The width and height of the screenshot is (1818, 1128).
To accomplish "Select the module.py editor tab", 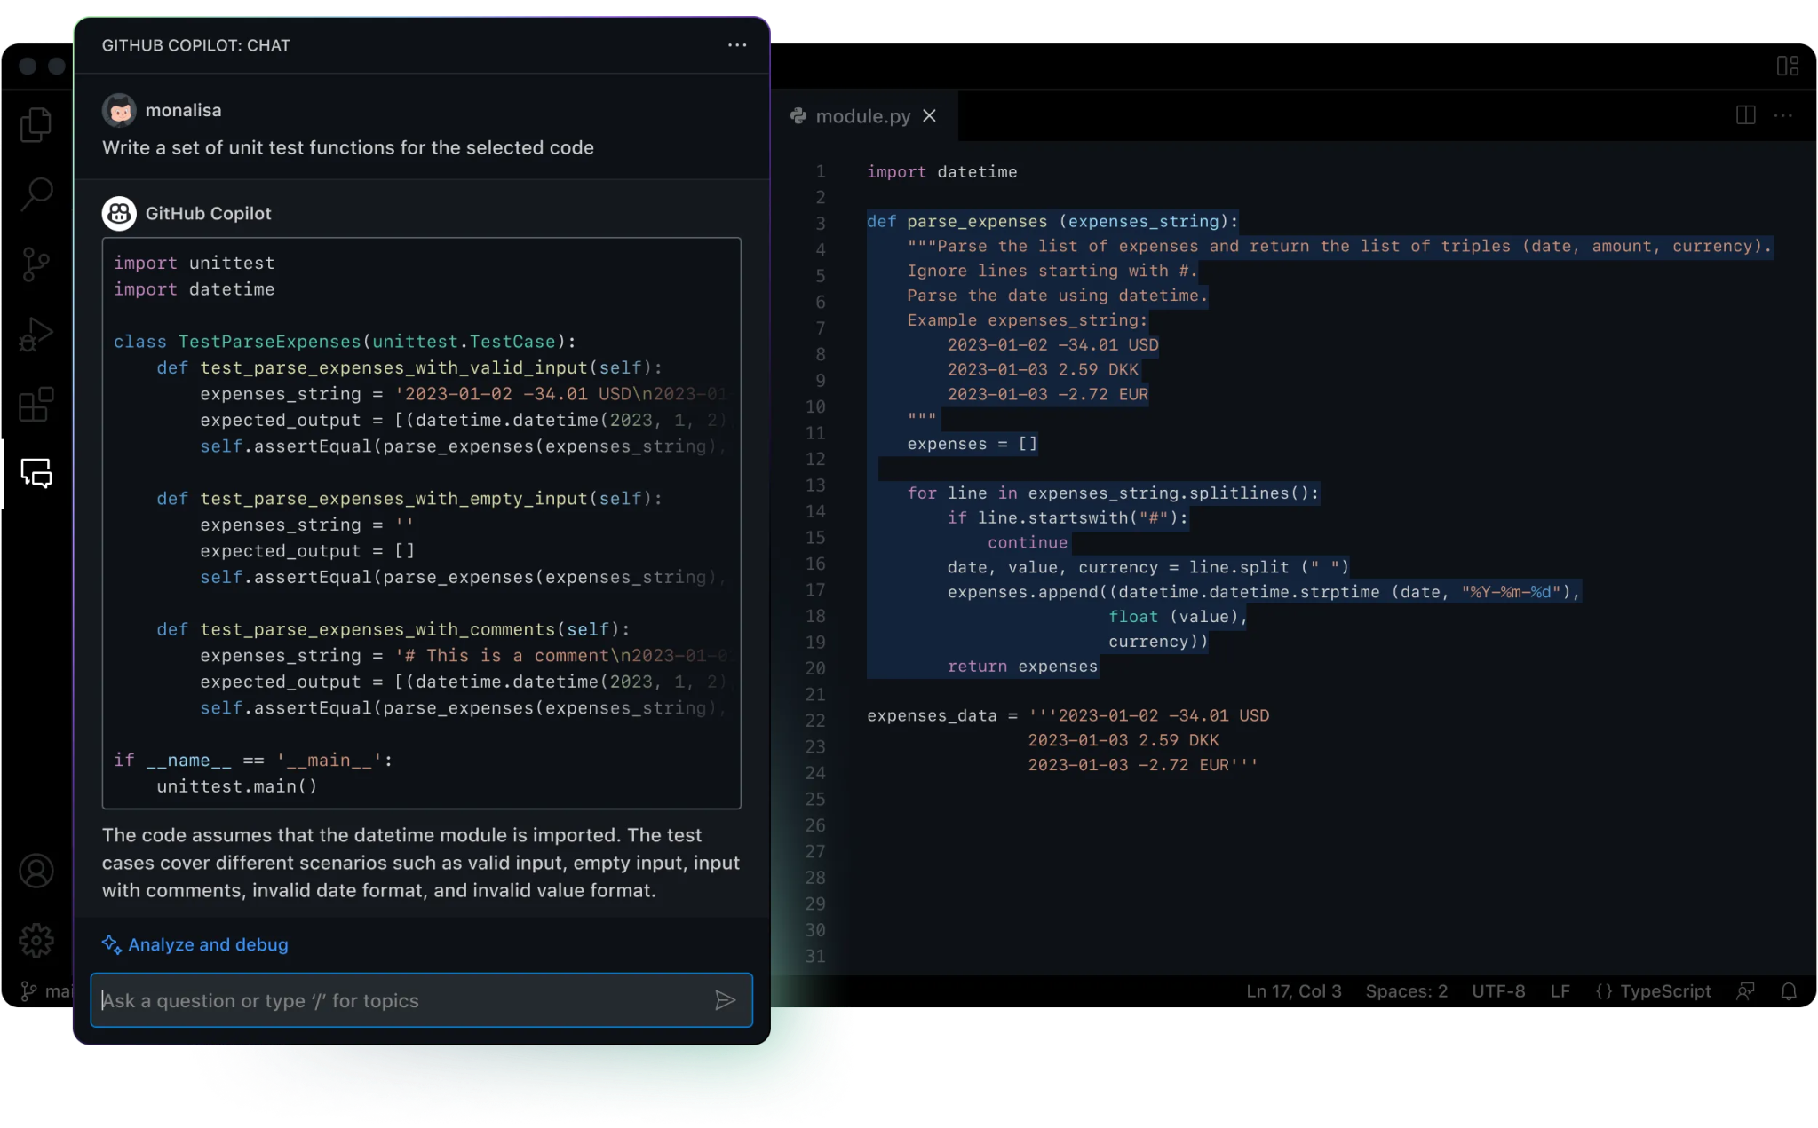I will click(x=861, y=116).
